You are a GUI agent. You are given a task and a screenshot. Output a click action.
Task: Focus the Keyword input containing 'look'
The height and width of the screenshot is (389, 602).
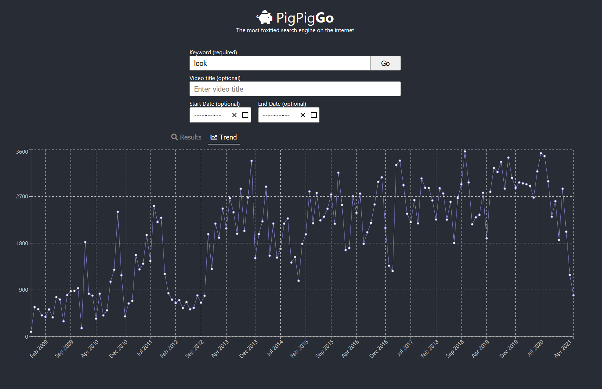280,63
